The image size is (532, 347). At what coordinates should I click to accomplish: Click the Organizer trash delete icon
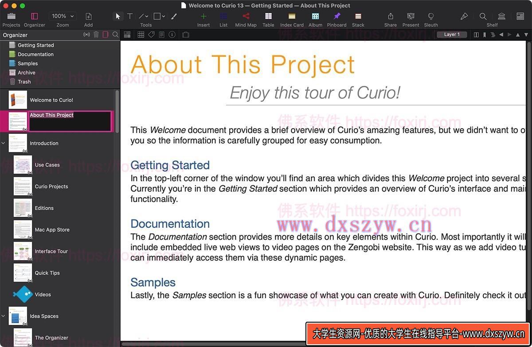(x=96, y=35)
